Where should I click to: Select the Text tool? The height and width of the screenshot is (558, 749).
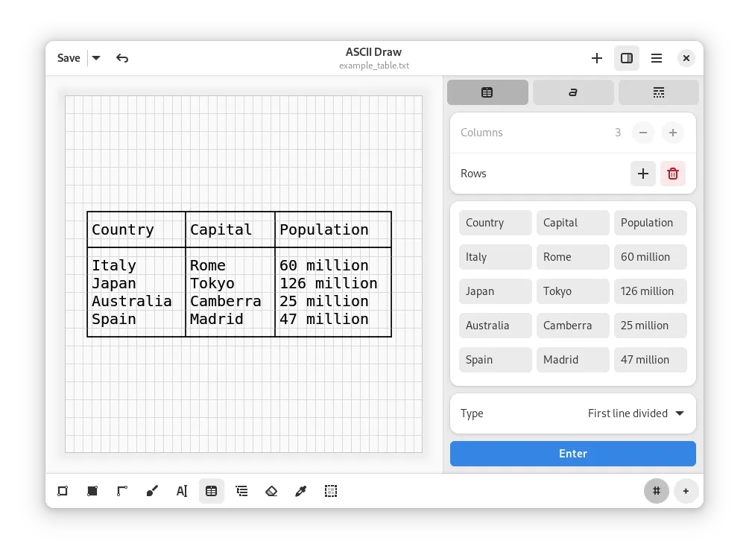point(182,491)
